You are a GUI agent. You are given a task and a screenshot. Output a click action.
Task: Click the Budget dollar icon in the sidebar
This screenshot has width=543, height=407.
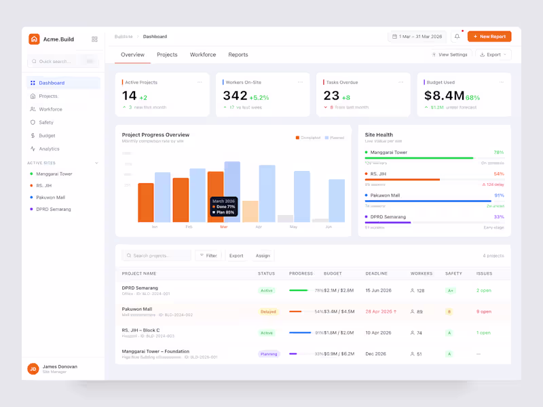click(x=32, y=135)
